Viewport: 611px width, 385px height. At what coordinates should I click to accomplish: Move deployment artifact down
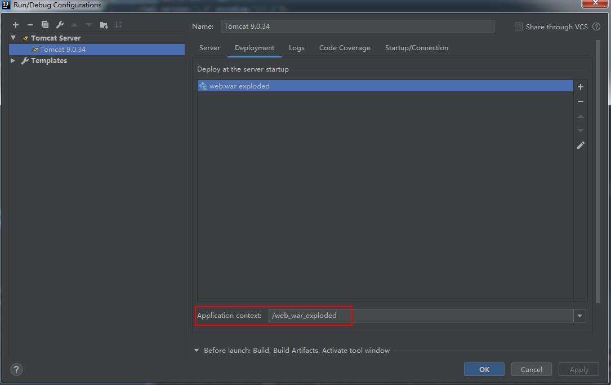click(580, 131)
